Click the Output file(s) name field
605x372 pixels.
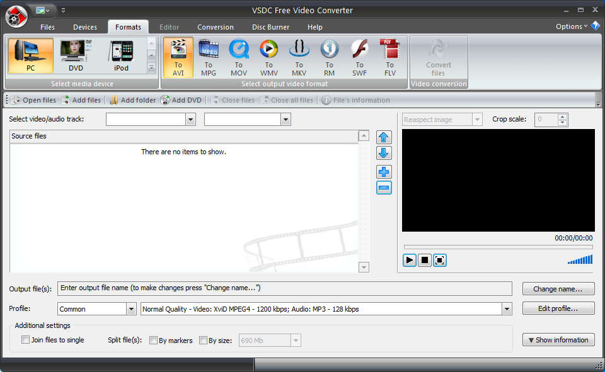285,288
